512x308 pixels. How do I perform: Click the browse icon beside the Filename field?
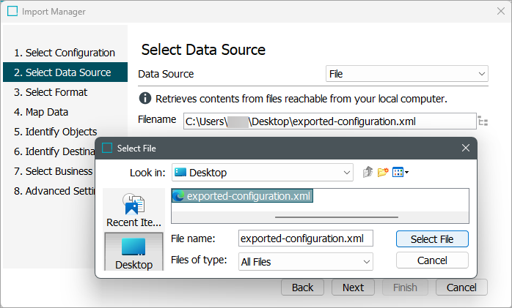(x=483, y=121)
